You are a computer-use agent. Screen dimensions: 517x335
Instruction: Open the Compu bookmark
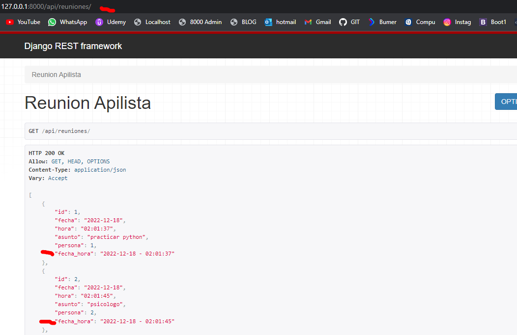click(x=420, y=22)
